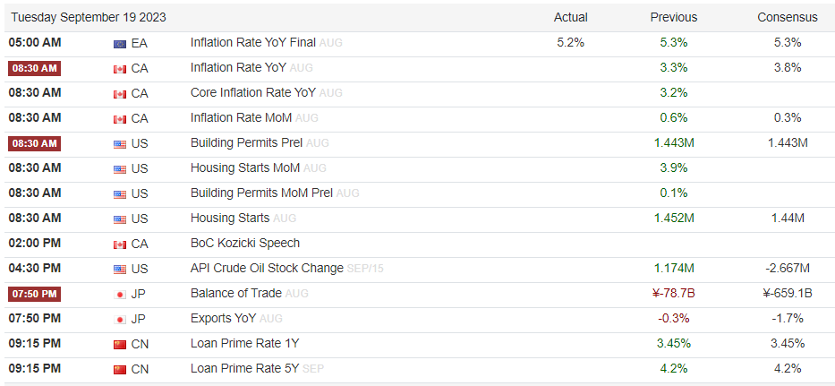
Task: Click the highlighted 07:50 PM time badge
Action: pyautogui.click(x=33, y=294)
